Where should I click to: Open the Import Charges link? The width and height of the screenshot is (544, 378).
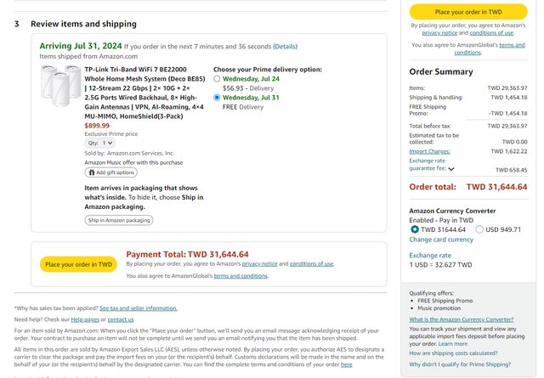(x=430, y=150)
